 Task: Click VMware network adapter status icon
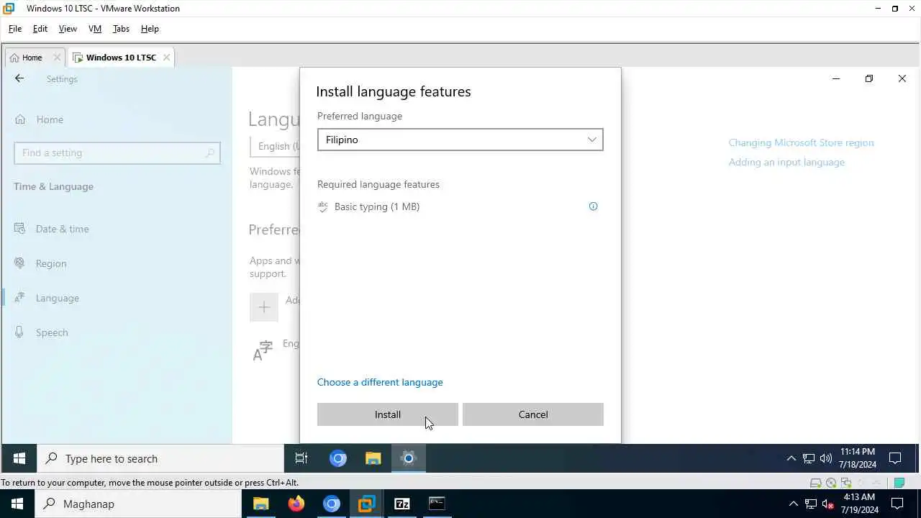click(x=846, y=483)
